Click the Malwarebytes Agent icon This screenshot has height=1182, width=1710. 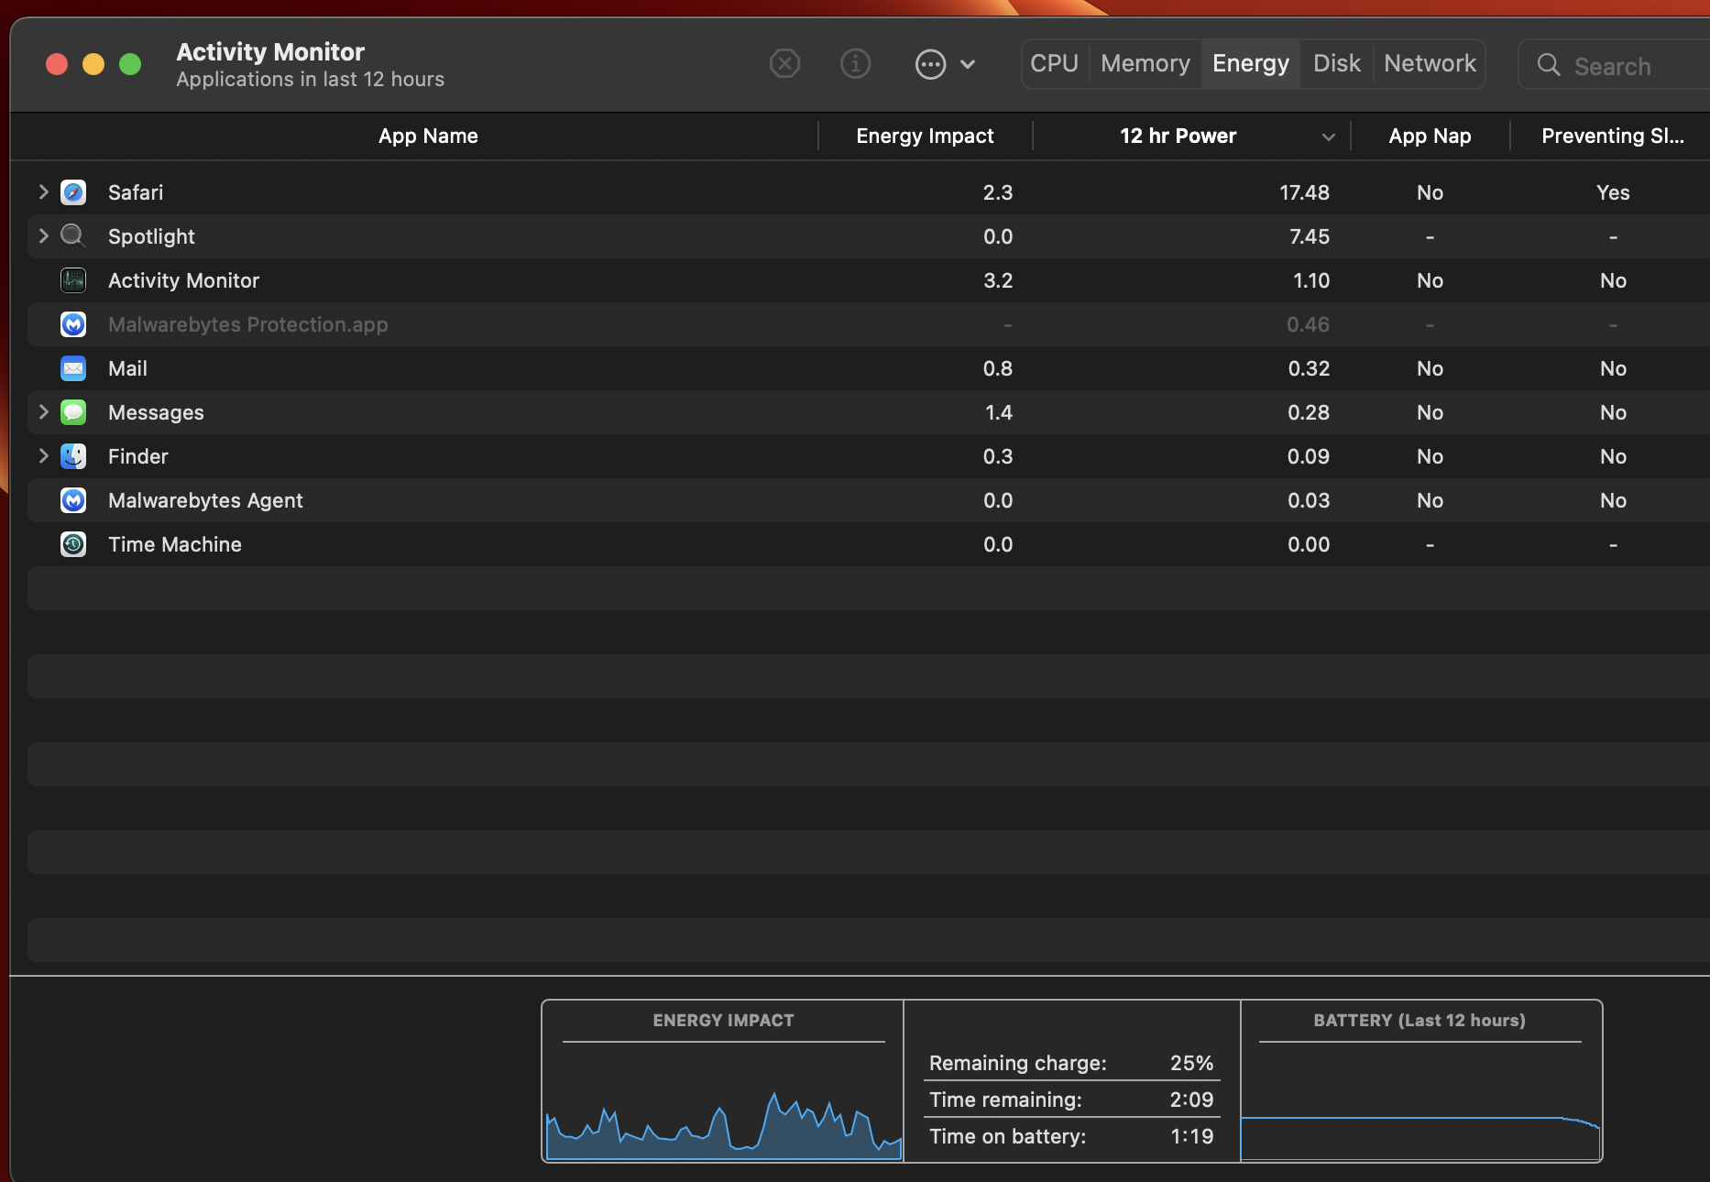[73, 500]
